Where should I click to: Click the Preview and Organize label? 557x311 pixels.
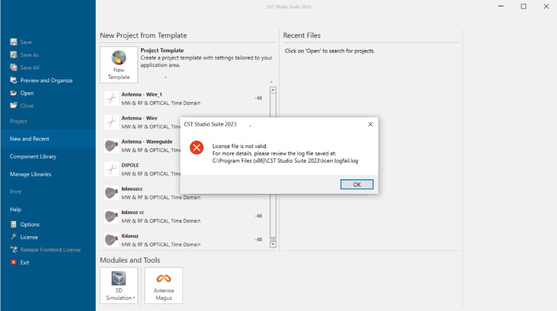tap(46, 80)
